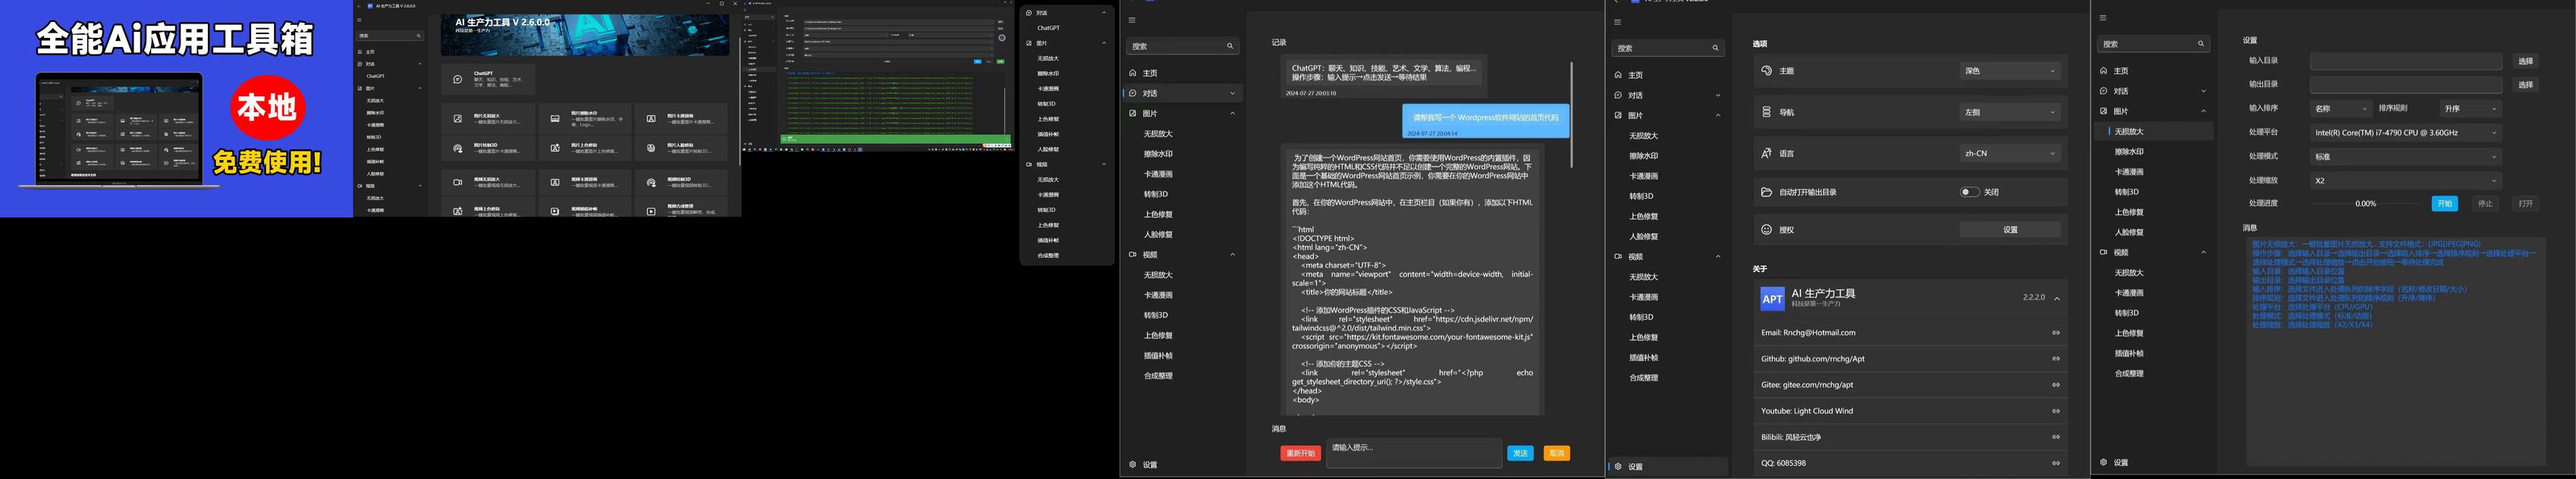This screenshot has height=479, width=2576.
Task: Toggle the 自动打开输出目录 switch
Action: (1969, 192)
